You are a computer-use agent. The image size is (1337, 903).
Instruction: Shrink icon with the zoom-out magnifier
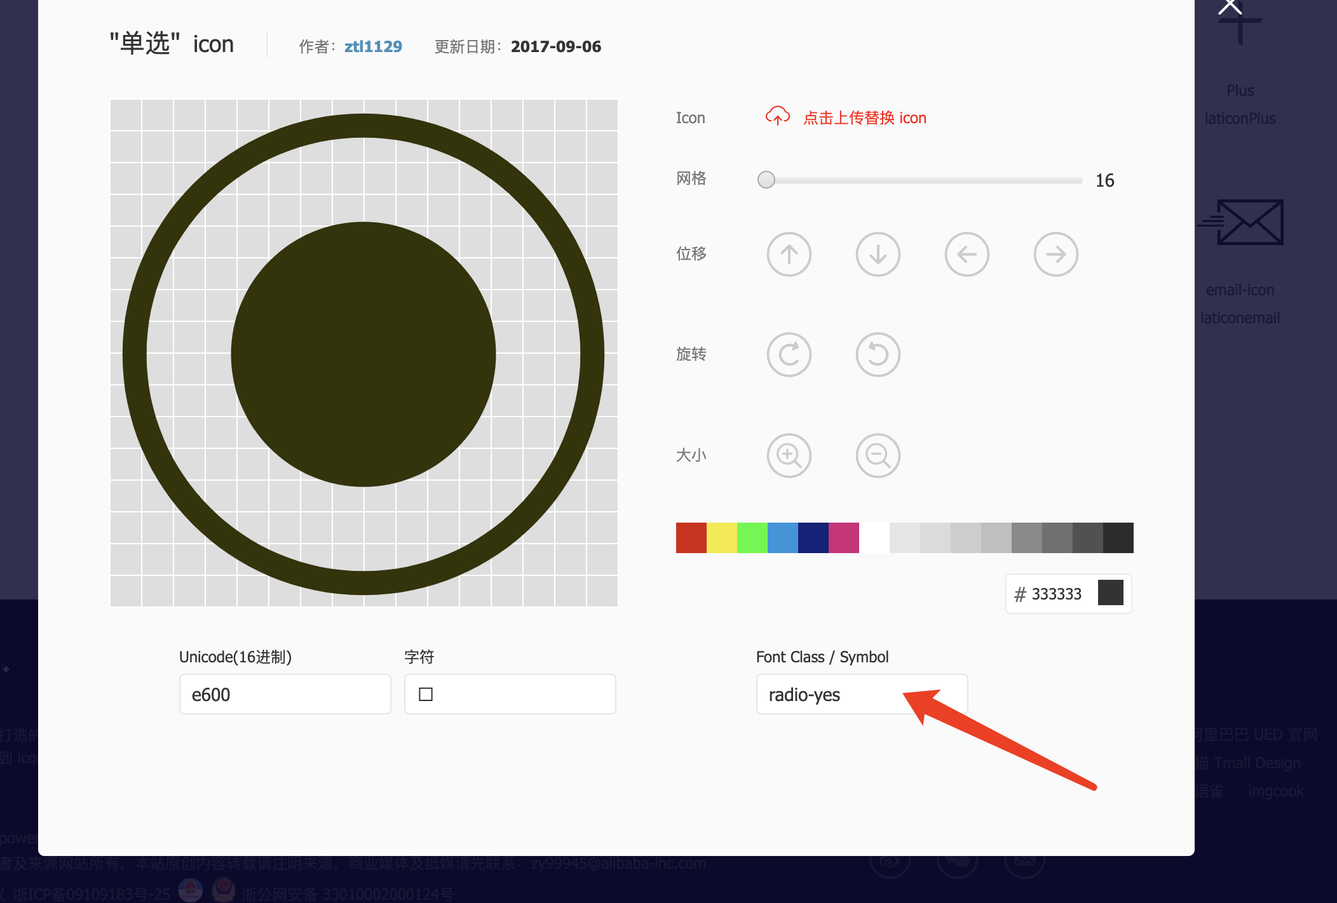[878, 455]
